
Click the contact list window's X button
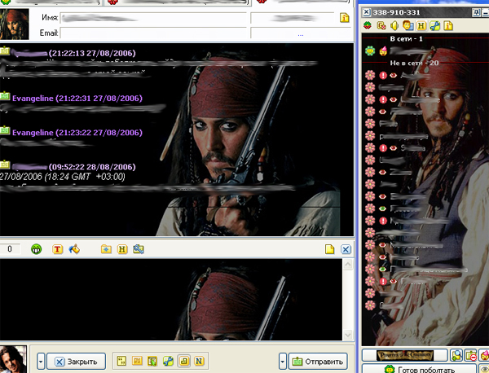click(x=367, y=12)
